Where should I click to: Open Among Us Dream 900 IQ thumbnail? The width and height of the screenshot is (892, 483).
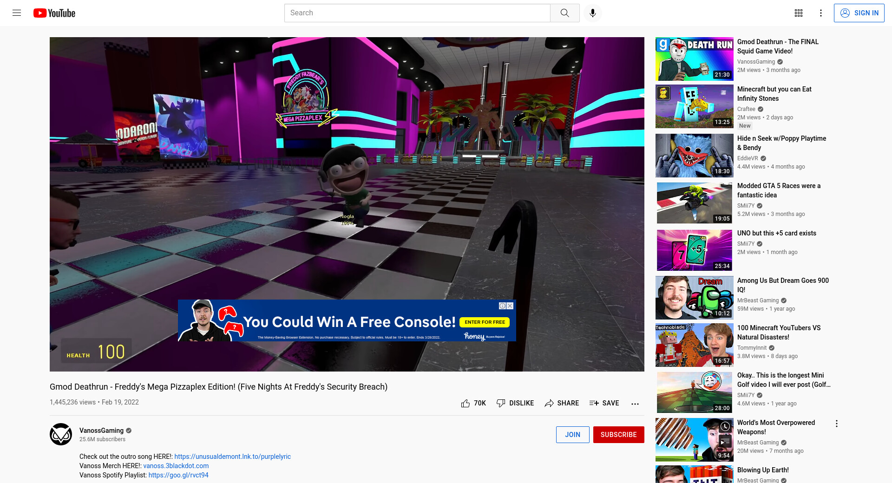tap(695, 298)
